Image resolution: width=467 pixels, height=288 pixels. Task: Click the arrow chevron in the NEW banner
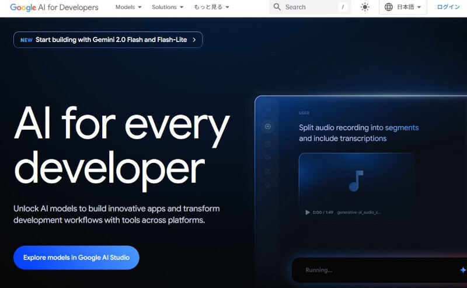194,40
